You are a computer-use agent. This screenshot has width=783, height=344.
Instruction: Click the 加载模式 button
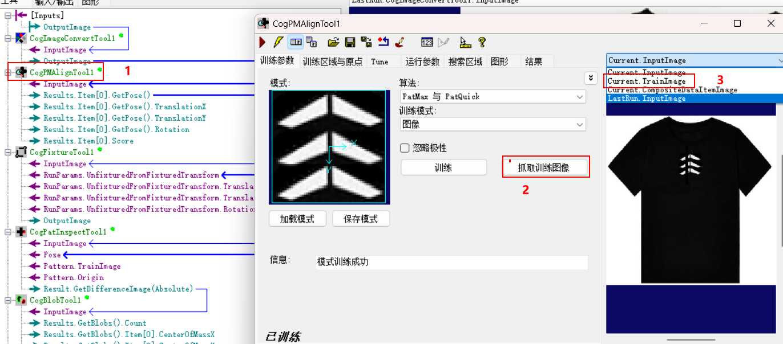tap(297, 219)
